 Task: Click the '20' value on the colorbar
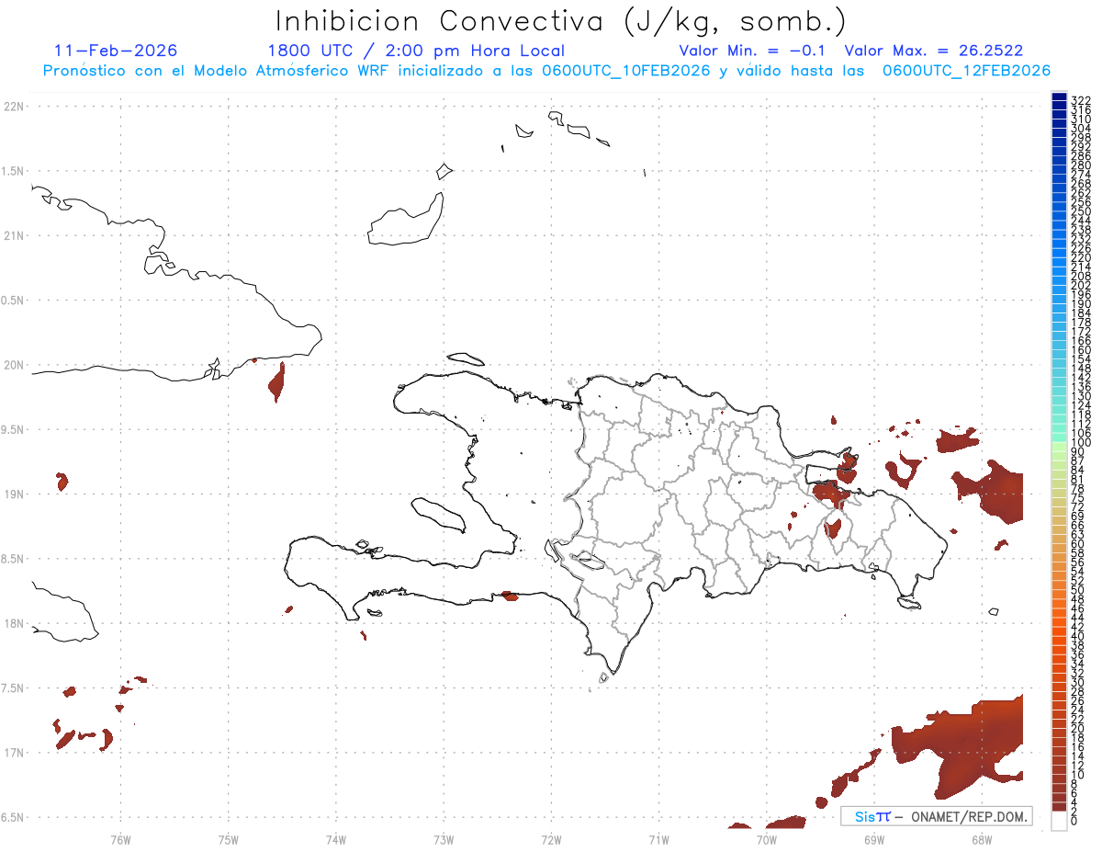[x=1077, y=728]
